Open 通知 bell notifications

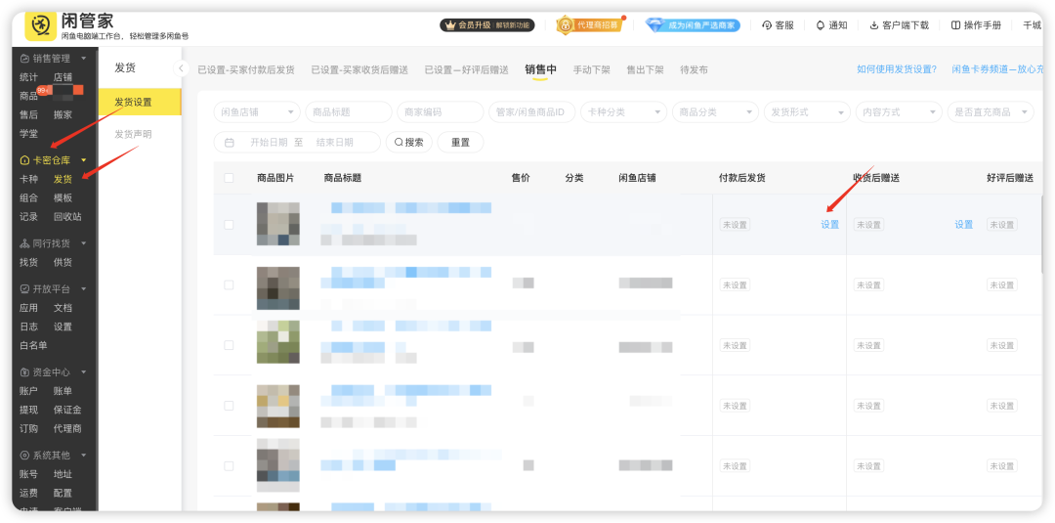(831, 24)
